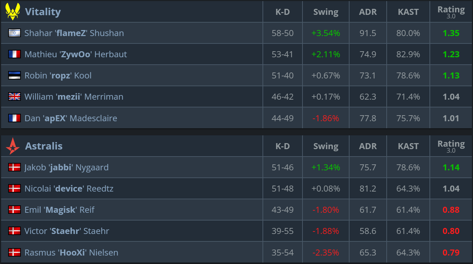The image size is (473, 264).
Task: Sort Vitality table by ADR header
Action: (368, 12)
